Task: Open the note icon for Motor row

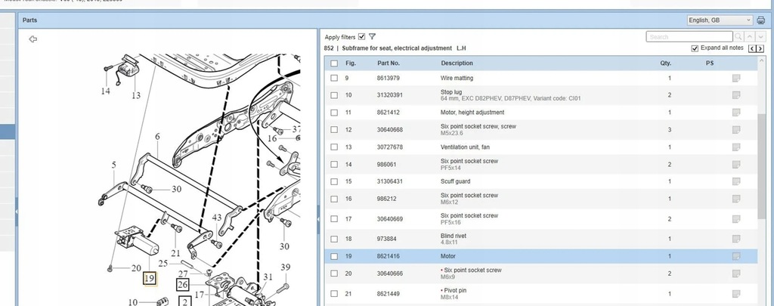Action: point(735,256)
